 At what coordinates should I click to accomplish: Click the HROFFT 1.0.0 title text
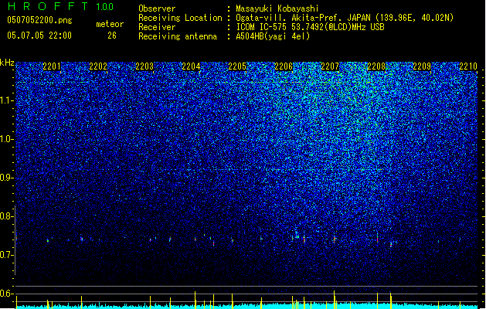[x=60, y=6]
